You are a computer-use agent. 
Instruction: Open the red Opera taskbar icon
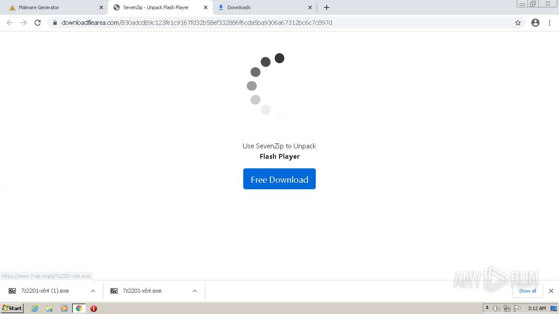[x=93, y=308]
